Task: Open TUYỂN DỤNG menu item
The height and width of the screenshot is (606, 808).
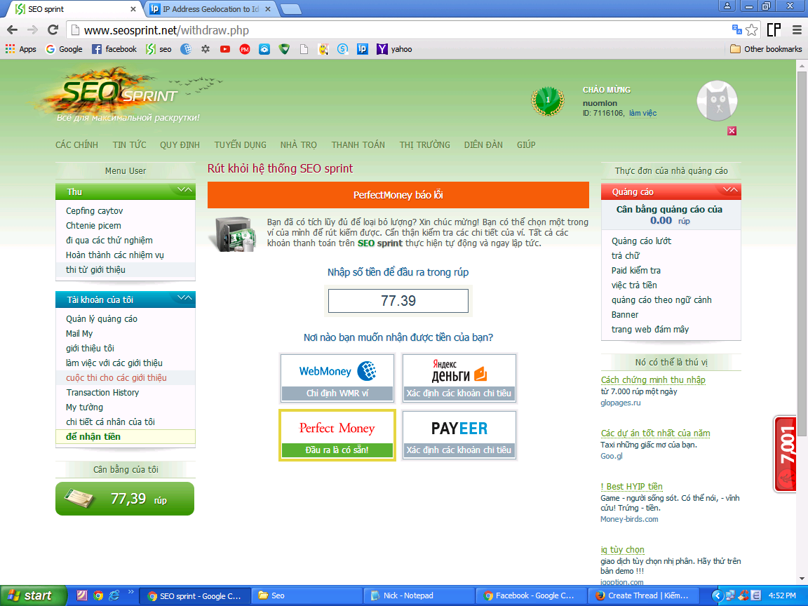Action: pyautogui.click(x=240, y=144)
